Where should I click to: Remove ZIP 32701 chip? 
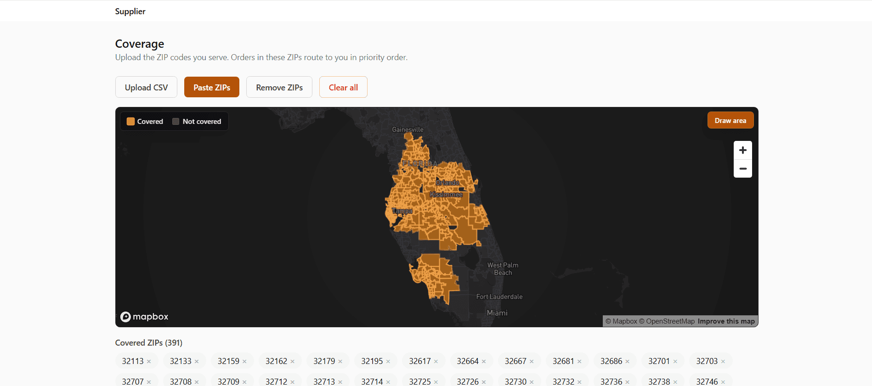coord(675,362)
